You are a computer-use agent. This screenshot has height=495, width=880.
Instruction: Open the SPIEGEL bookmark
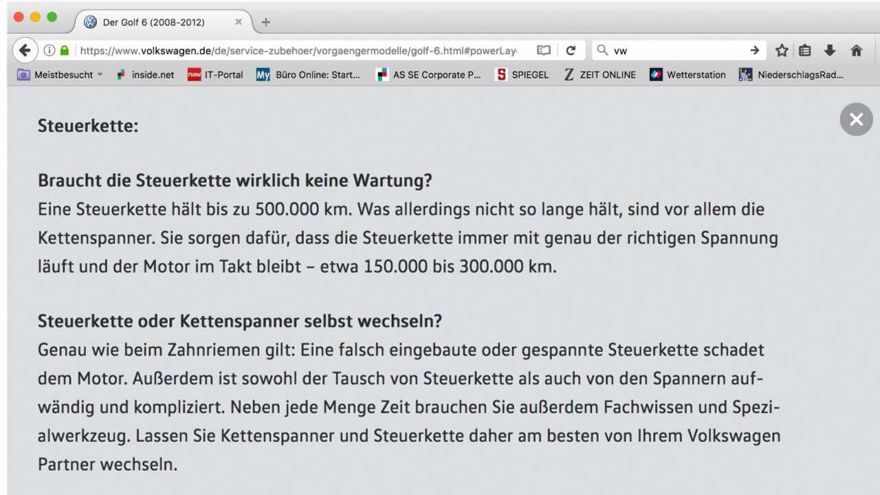pos(522,75)
